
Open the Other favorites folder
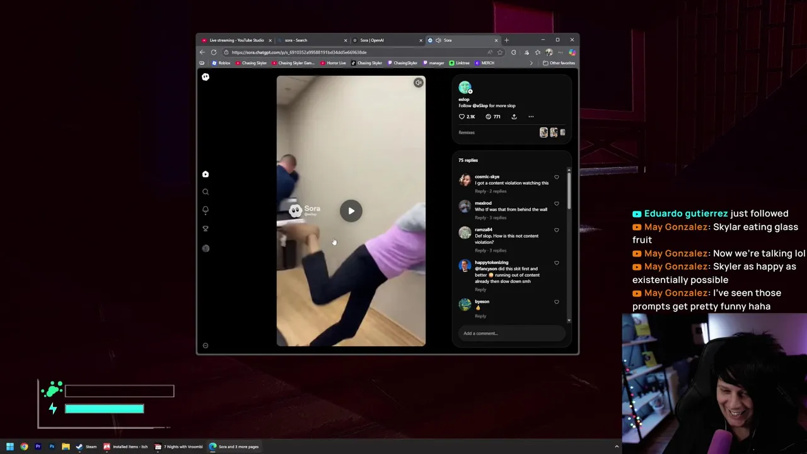(x=559, y=63)
